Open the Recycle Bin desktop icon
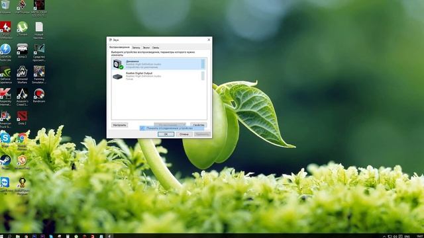Image resolution: width=424 pixels, height=238 pixels. tap(5, 7)
